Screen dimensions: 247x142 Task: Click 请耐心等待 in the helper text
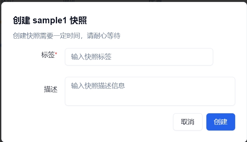tap(104, 36)
